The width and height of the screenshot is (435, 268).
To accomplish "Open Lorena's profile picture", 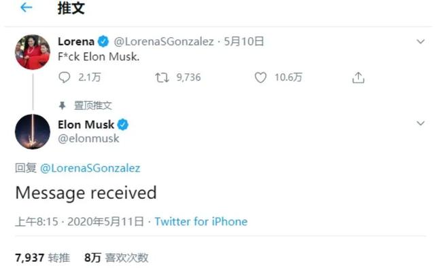I will (33, 52).
